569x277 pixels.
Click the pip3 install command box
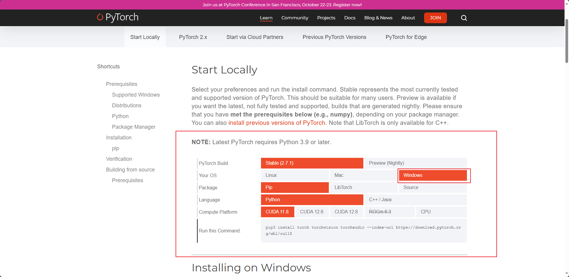pos(364,231)
